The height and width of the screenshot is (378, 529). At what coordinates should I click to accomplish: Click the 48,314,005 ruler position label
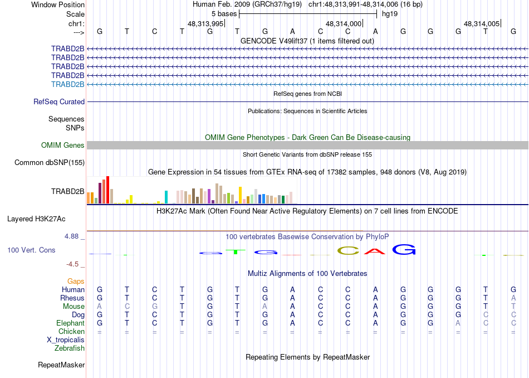482,23
